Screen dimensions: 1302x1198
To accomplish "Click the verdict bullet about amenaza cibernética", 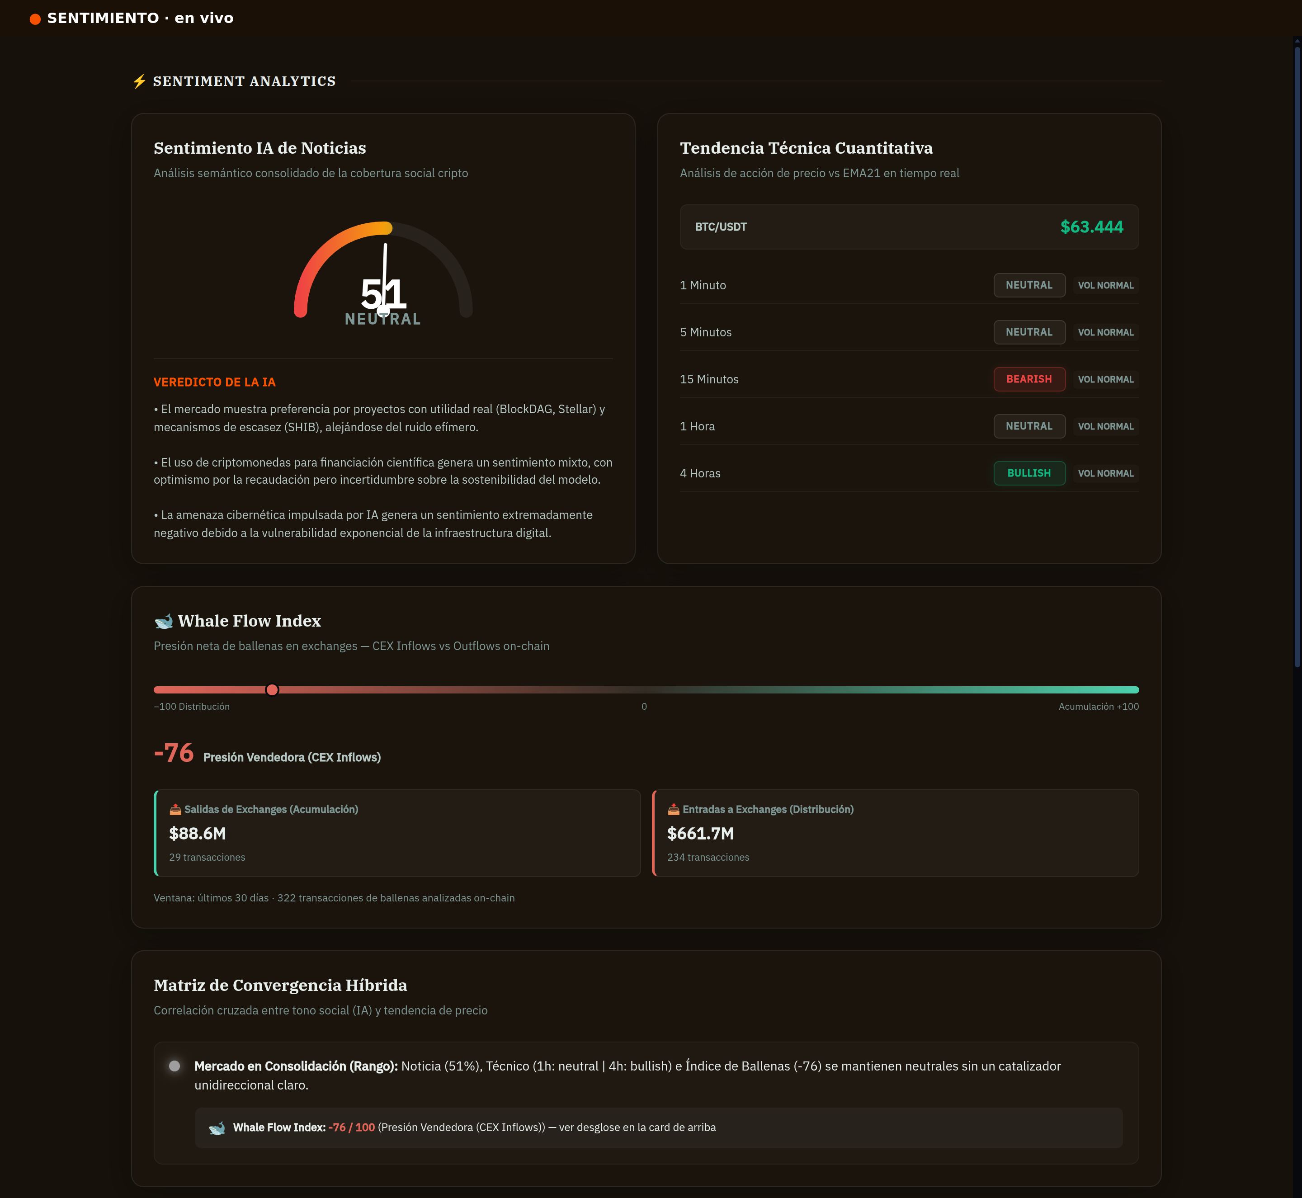I will (x=373, y=524).
